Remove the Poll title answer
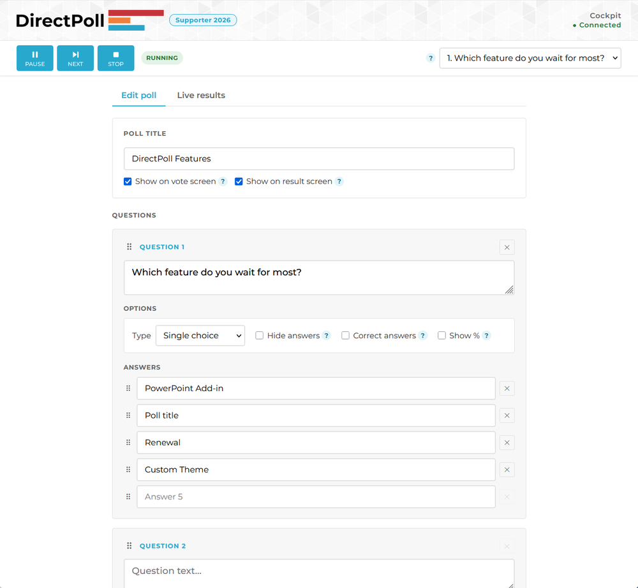Screen dimensions: 638x588 pos(507,415)
